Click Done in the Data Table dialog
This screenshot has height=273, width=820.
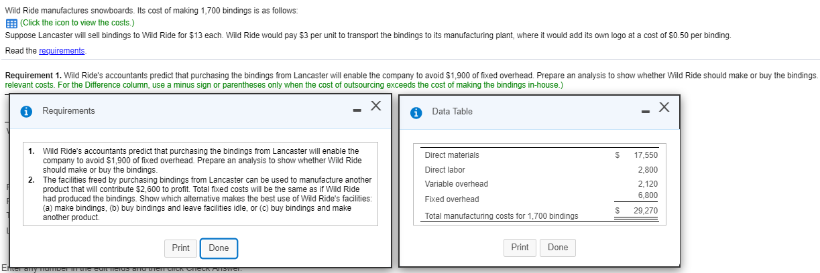558,248
